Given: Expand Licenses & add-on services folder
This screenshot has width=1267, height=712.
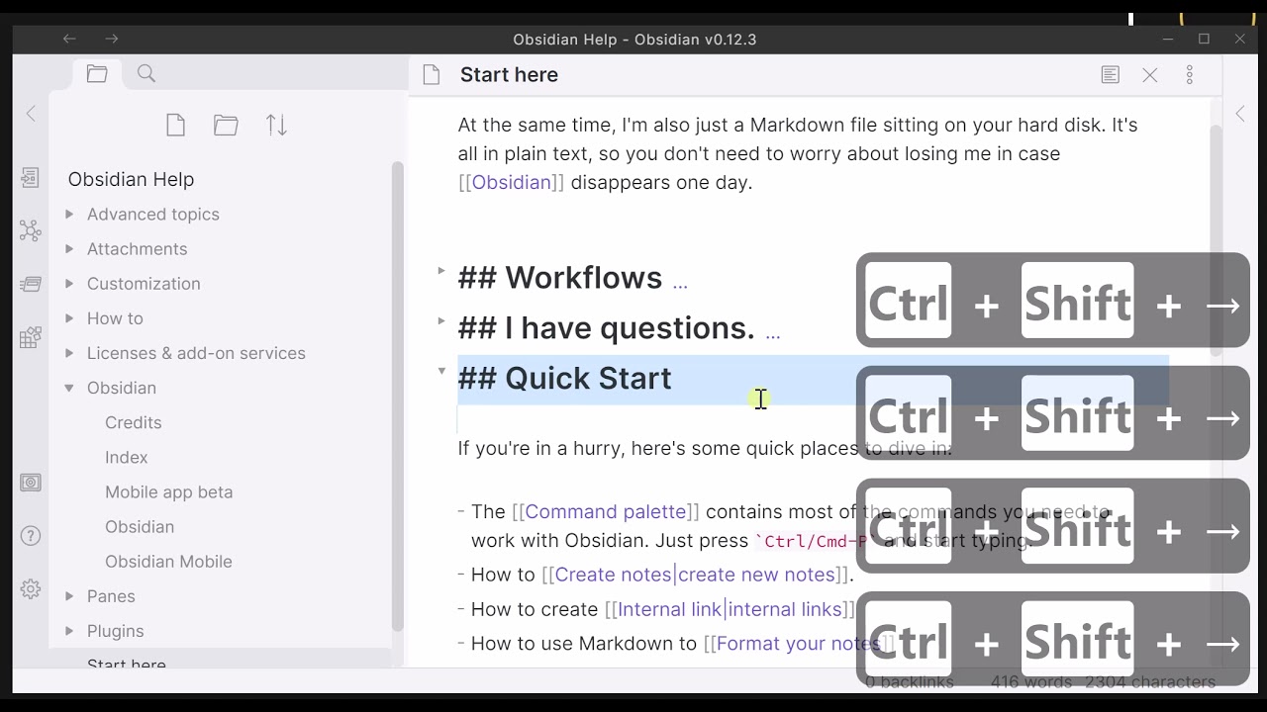Looking at the screenshot, I should coord(69,353).
